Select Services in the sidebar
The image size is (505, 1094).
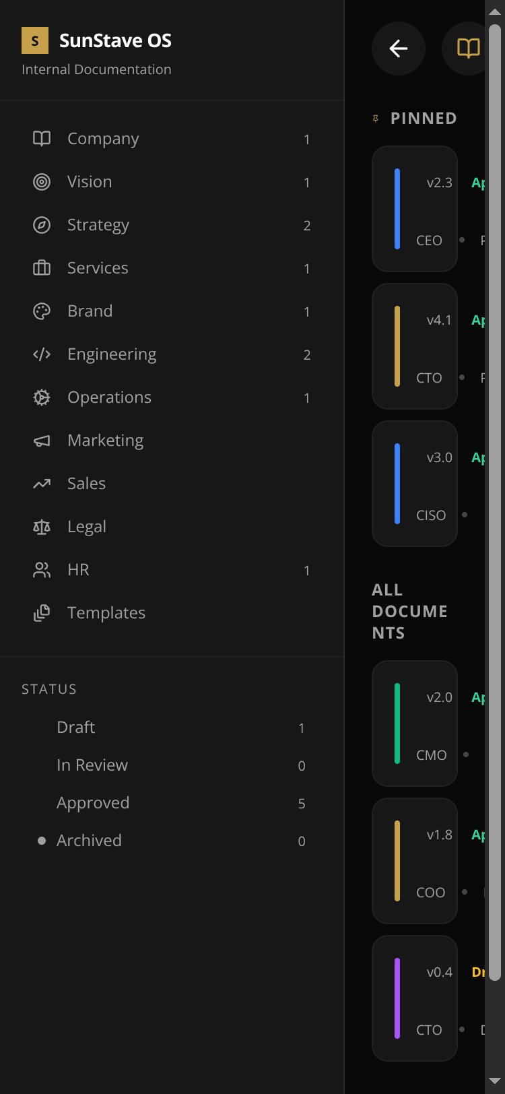(172, 268)
